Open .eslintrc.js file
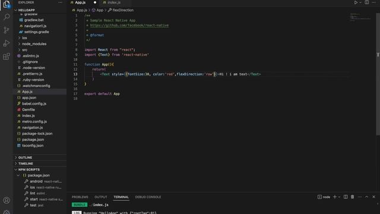This screenshot has width=380, height=214. click(30, 56)
